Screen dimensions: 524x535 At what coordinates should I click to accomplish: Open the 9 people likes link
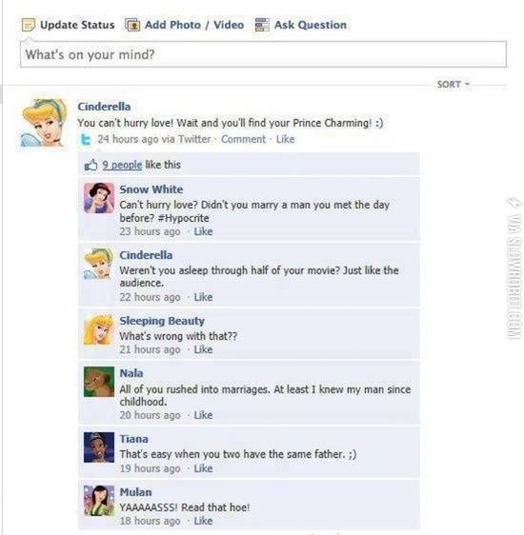(122, 165)
